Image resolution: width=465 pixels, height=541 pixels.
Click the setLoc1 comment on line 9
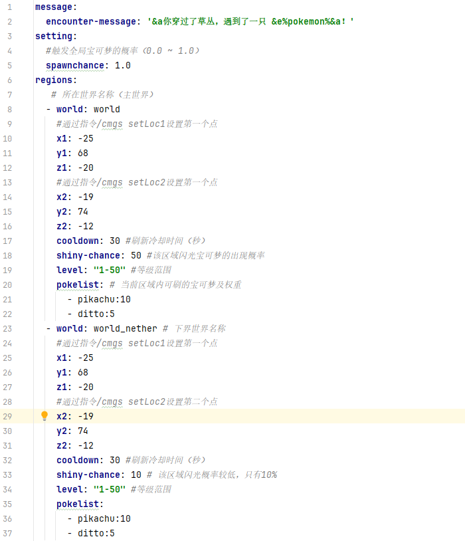[137, 124]
